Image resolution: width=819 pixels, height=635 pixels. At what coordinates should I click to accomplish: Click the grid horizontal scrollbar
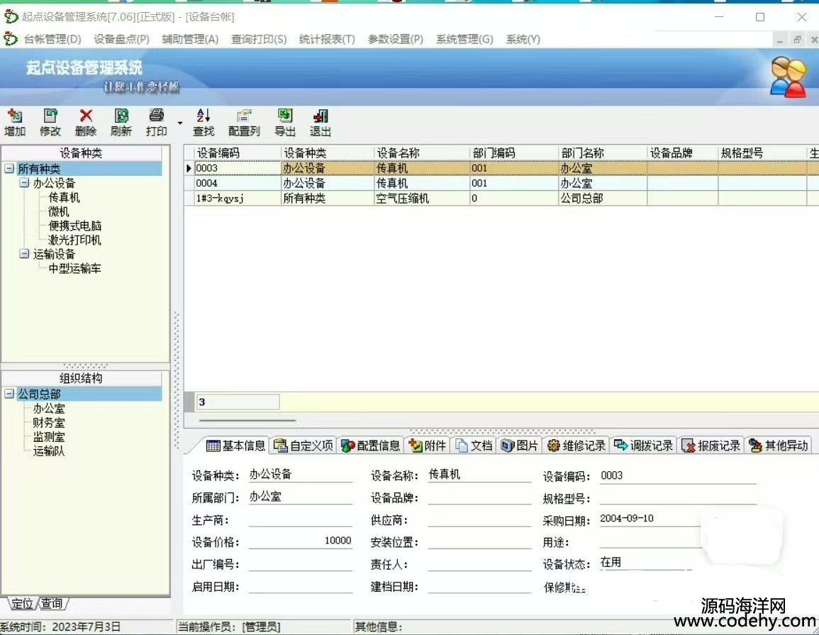click(x=247, y=420)
